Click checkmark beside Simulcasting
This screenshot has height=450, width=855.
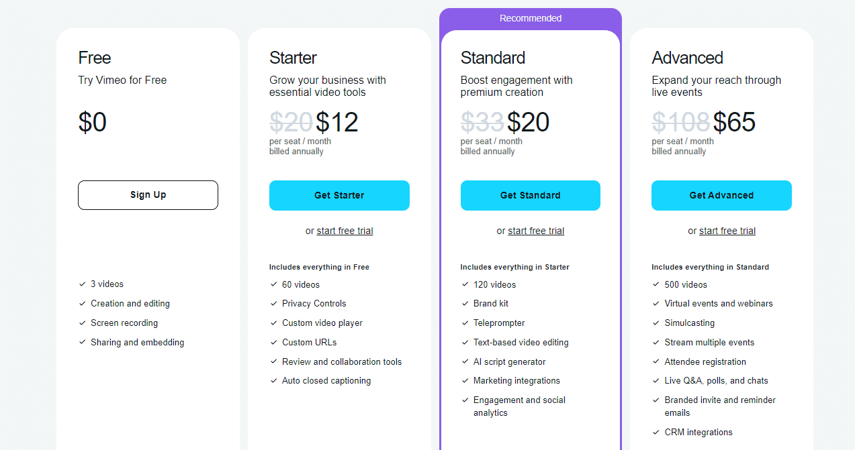pyautogui.click(x=656, y=323)
